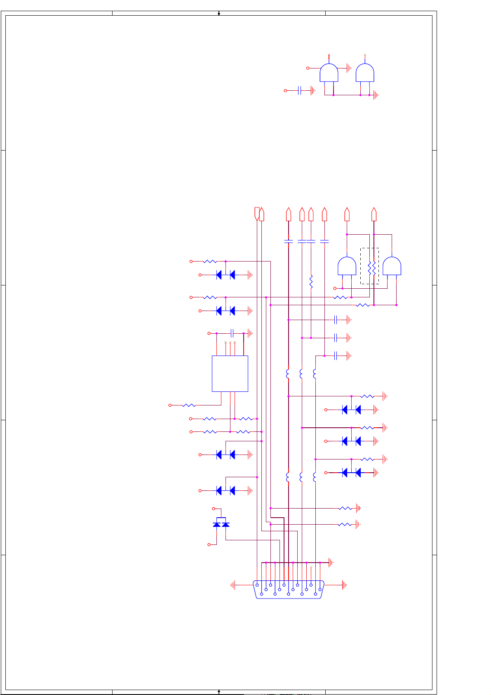Click the rightmost off-page port symbol

tap(374, 214)
